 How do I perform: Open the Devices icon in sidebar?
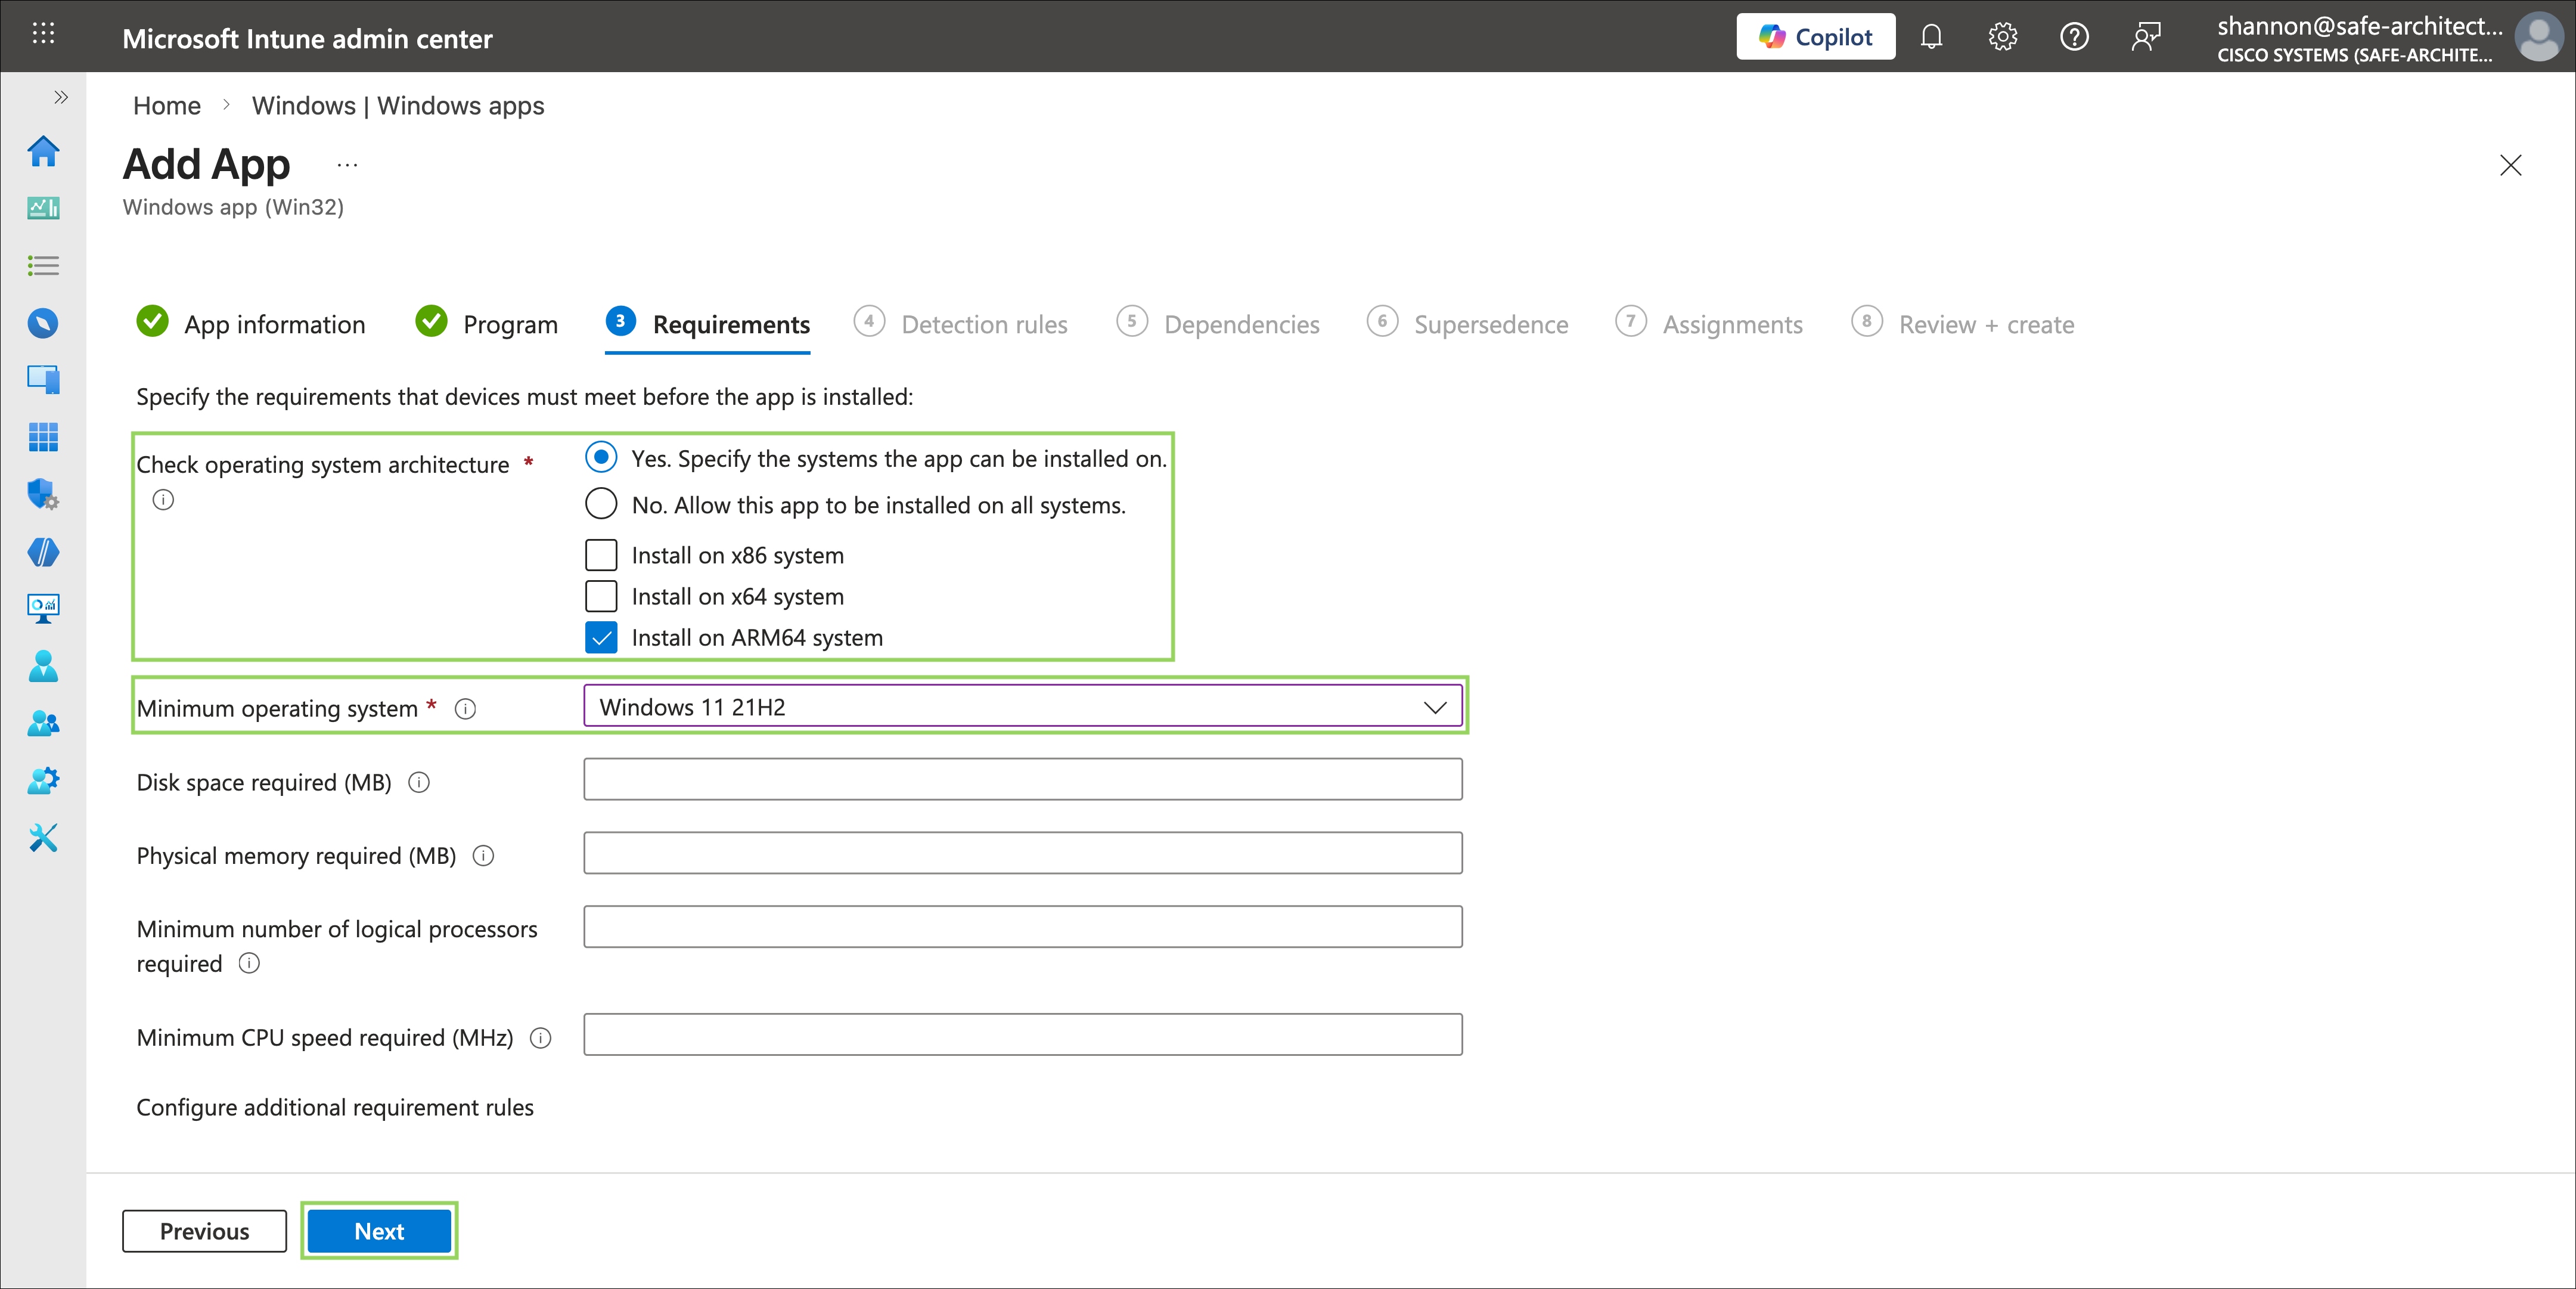tap(43, 380)
